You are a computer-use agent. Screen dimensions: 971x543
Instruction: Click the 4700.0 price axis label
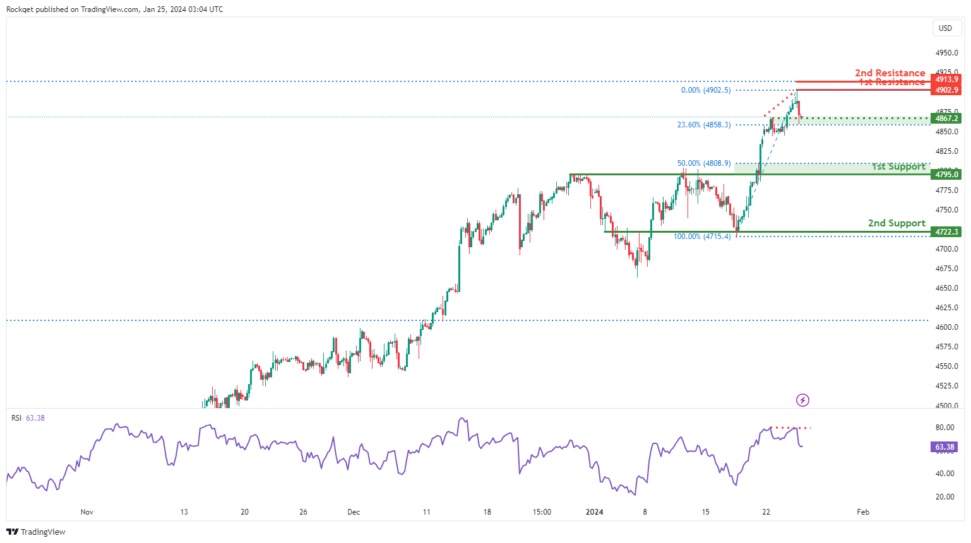(947, 249)
